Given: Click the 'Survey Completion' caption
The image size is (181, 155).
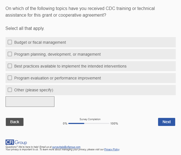Looking at the screenshot, I should 90,119.
